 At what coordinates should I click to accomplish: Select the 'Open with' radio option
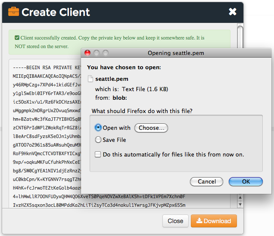coord(98,128)
